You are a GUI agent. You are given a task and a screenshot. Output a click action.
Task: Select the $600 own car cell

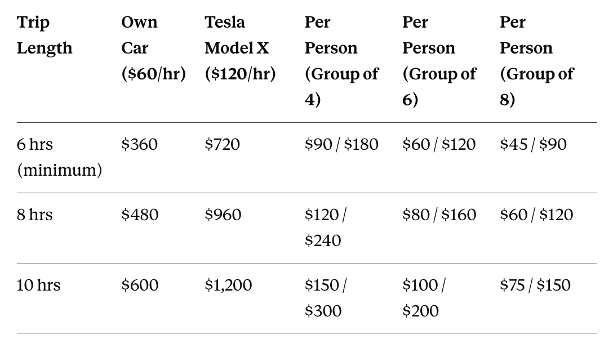click(x=140, y=285)
